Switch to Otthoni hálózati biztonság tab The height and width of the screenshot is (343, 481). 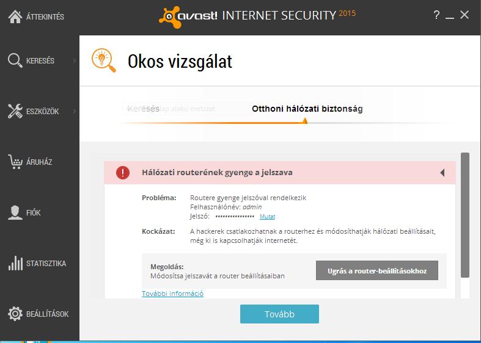[x=307, y=109]
